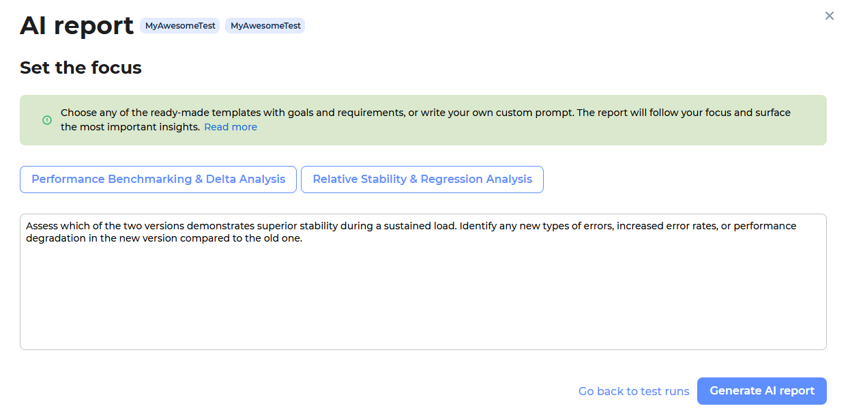The width and height of the screenshot is (848, 417).
Task: Select the second MyAwesomeTest tag
Action: (265, 26)
